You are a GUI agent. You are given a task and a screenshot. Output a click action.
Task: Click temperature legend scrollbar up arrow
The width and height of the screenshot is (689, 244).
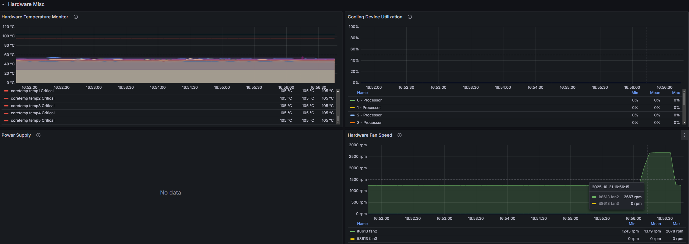coord(338,91)
